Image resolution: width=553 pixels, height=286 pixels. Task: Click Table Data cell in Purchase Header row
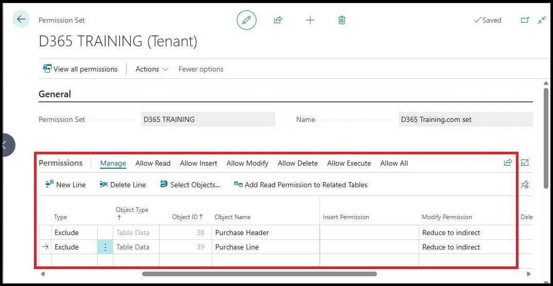coord(136,233)
